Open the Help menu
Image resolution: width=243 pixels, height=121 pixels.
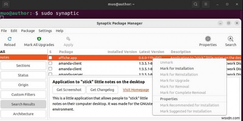[x=60, y=31]
